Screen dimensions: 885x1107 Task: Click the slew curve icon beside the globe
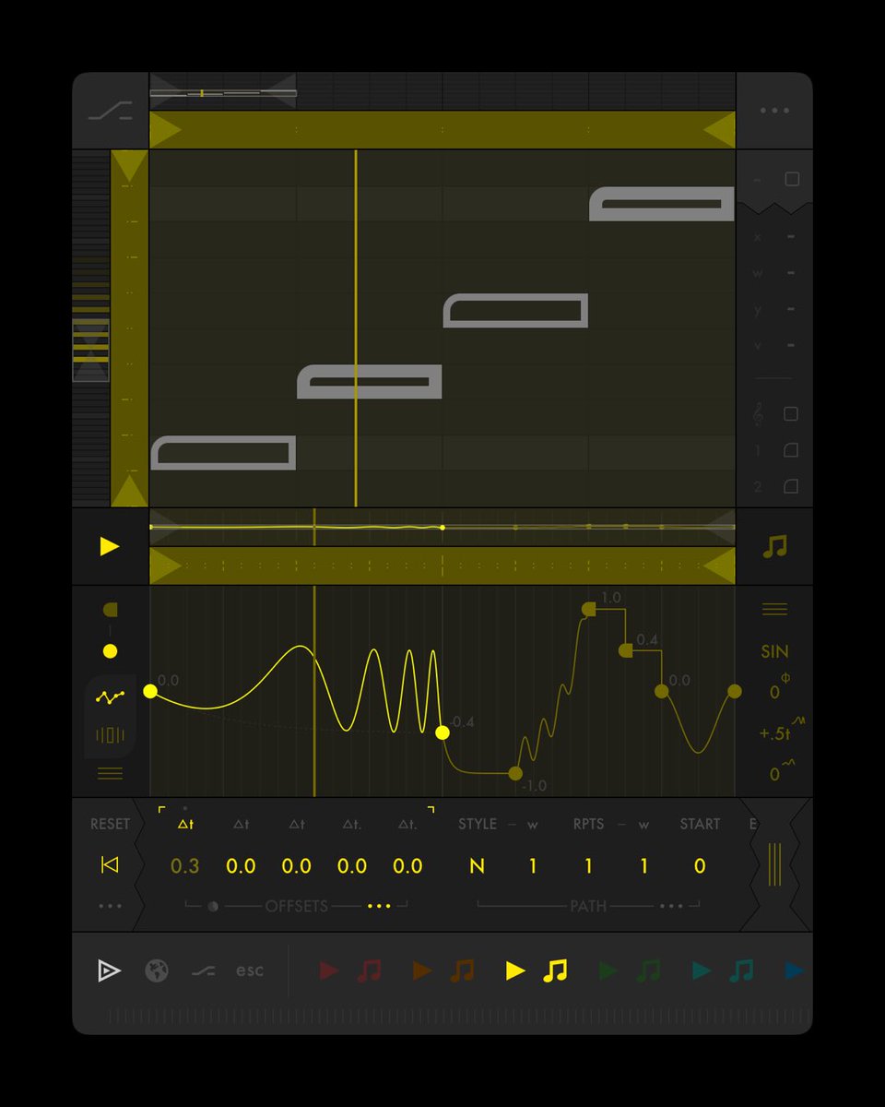202,970
